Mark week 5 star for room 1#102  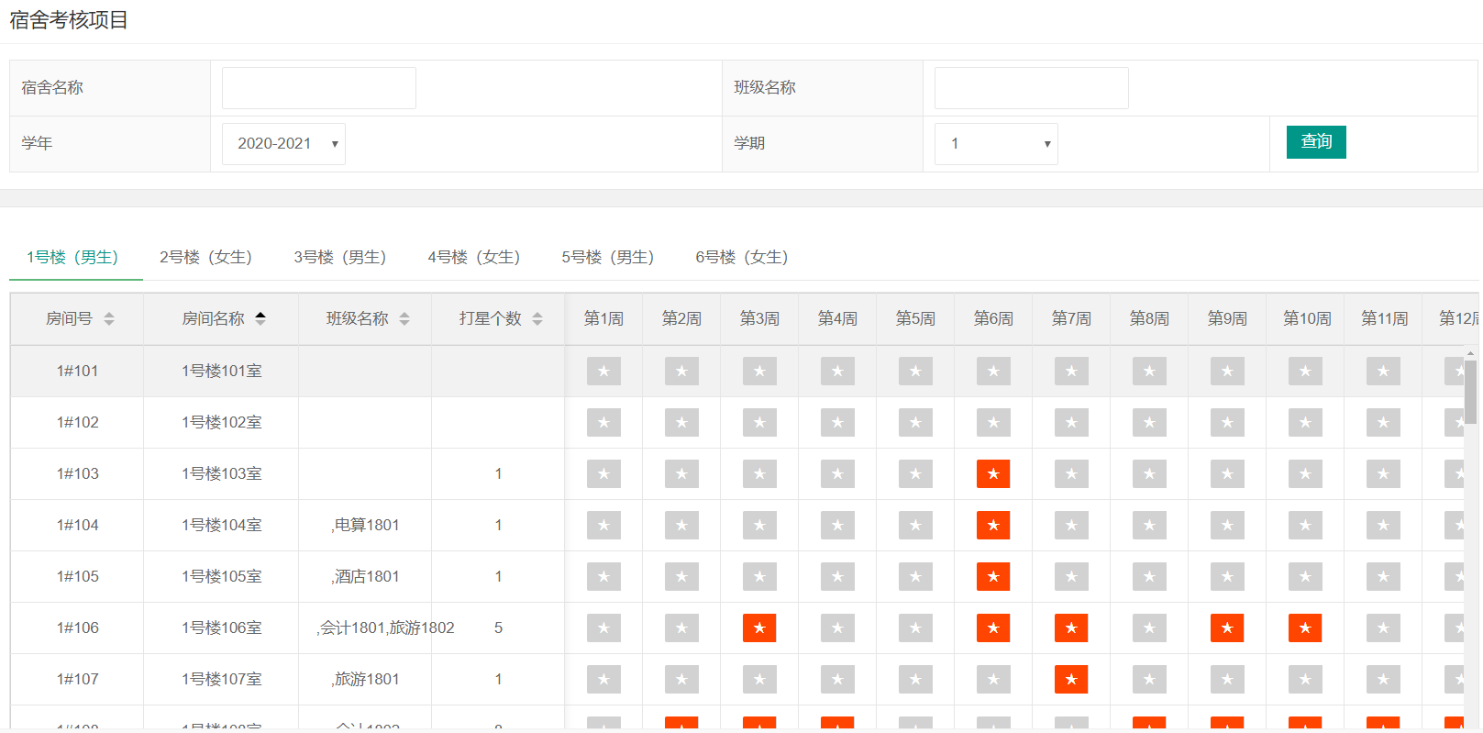(x=915, y=422)
